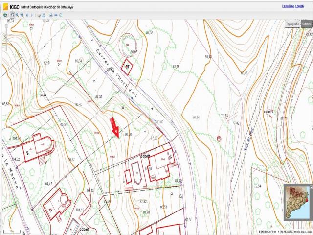
Task: Click the print map icon
Action: [50, 15]
